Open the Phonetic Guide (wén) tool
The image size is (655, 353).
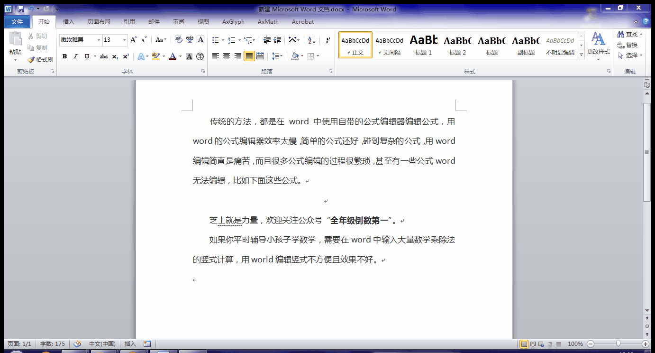190,40
